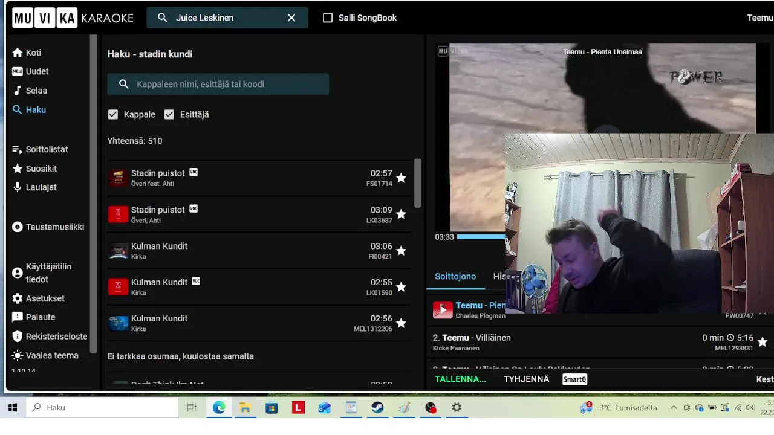Click the left sidebar vertical scrollbar

tap(93, 193)
